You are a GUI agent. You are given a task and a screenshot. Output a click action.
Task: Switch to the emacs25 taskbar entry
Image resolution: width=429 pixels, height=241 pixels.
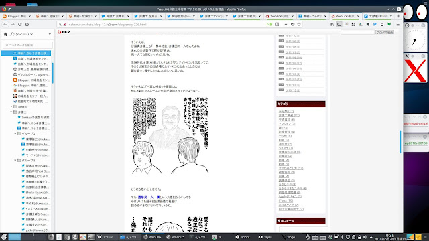177,237
